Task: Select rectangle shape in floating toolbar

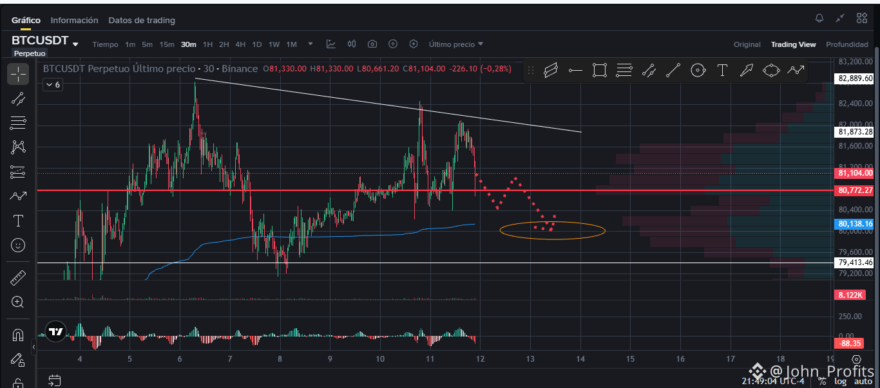Action: [x=600, y=71]
